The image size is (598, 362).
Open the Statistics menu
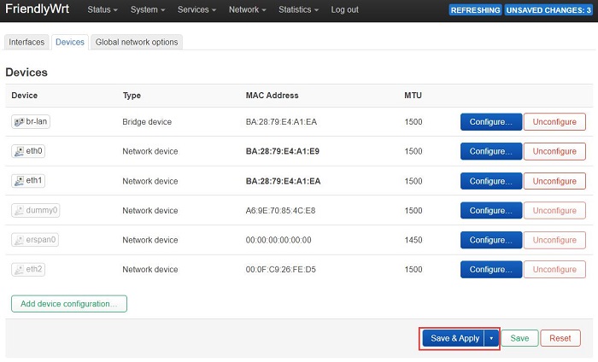299,10
